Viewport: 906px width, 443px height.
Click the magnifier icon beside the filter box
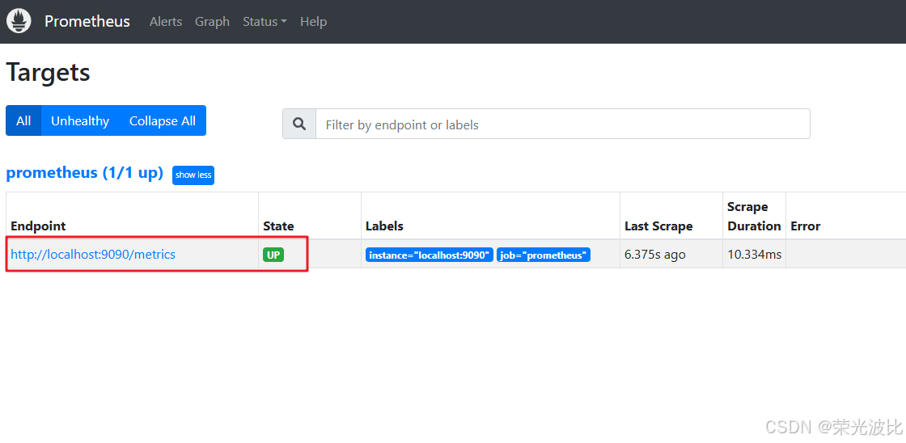(299, 124)
